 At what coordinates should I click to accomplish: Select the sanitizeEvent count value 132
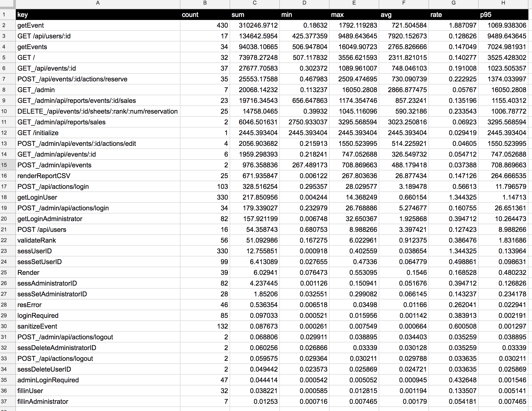pos(205,326)
